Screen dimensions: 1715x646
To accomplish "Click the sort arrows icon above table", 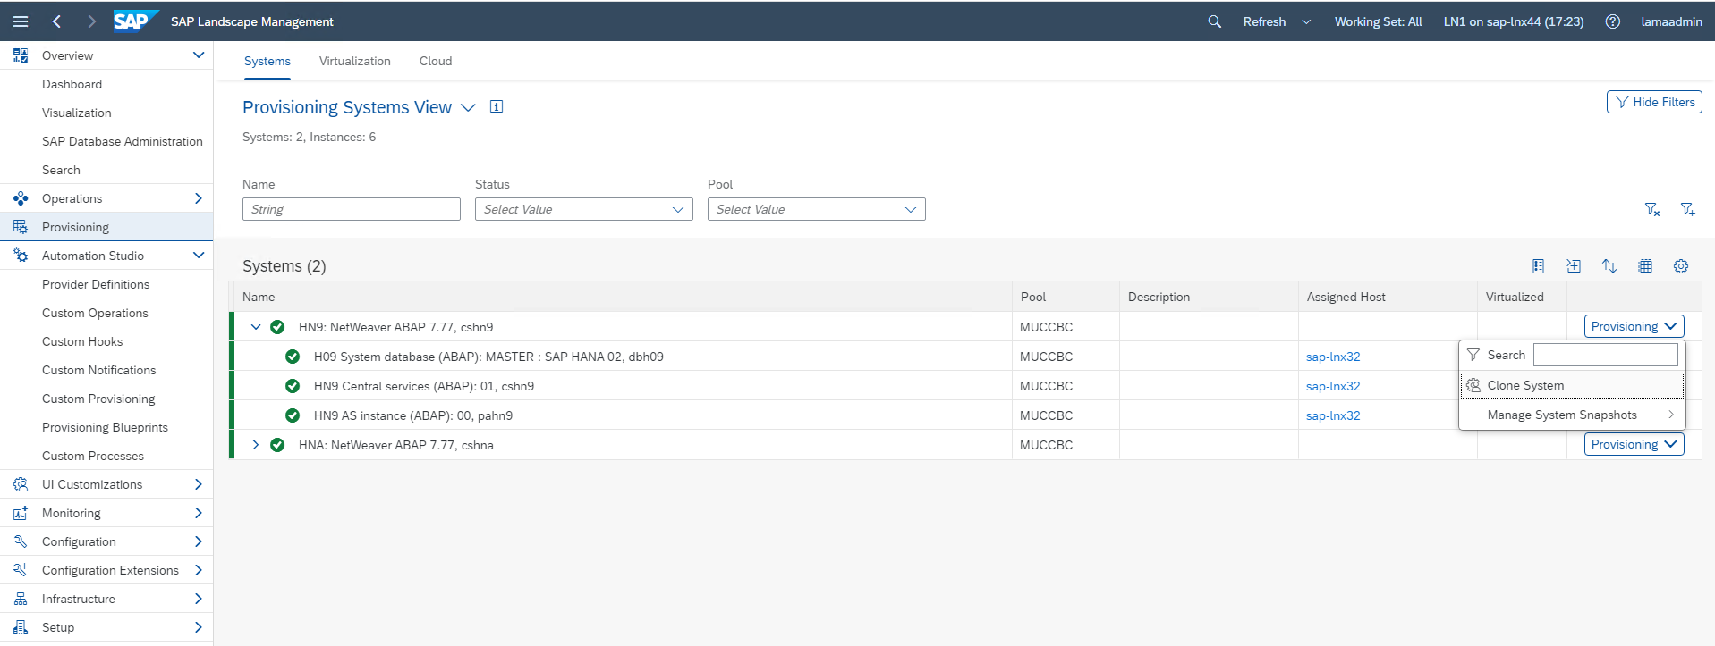I will [x=1609, y=266].
